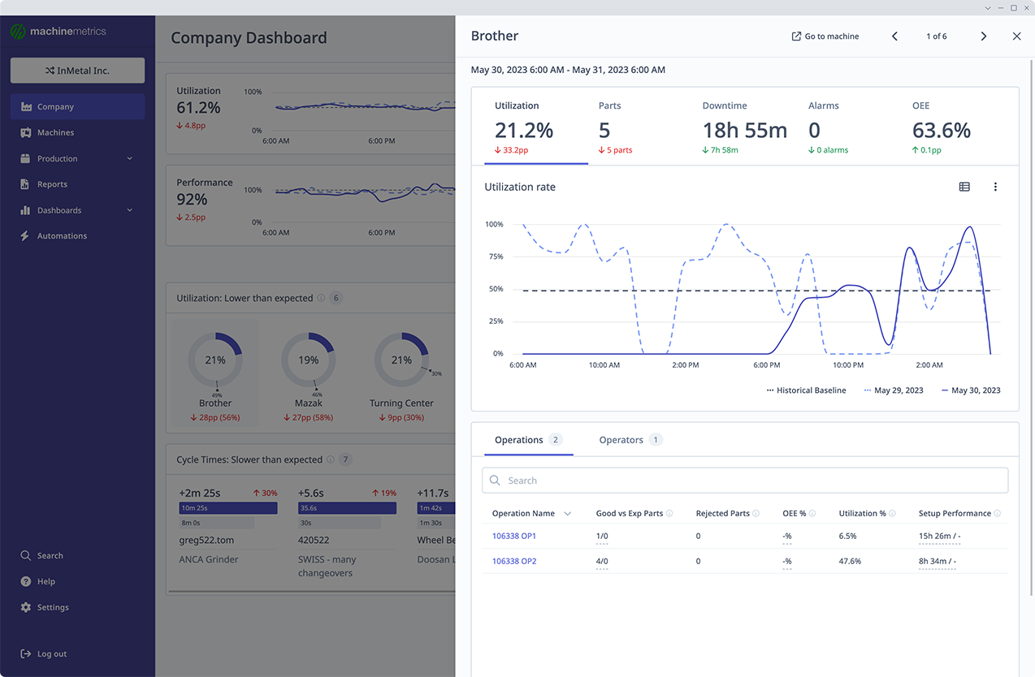Click the Log out arrow icon

click(25, 653)
